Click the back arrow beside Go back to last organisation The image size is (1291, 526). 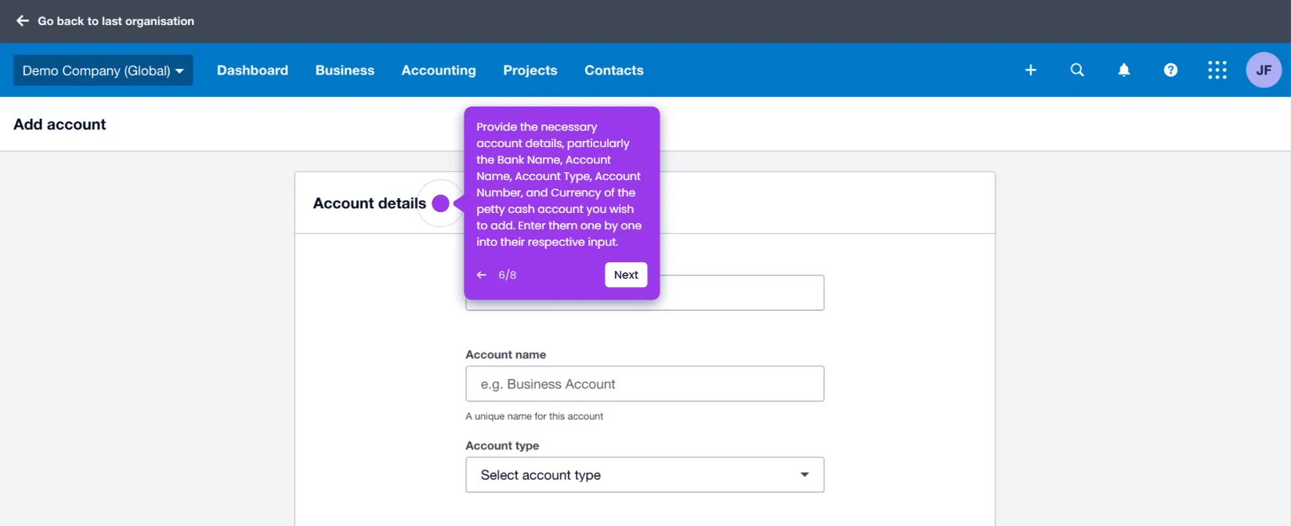tap(23, 21)
